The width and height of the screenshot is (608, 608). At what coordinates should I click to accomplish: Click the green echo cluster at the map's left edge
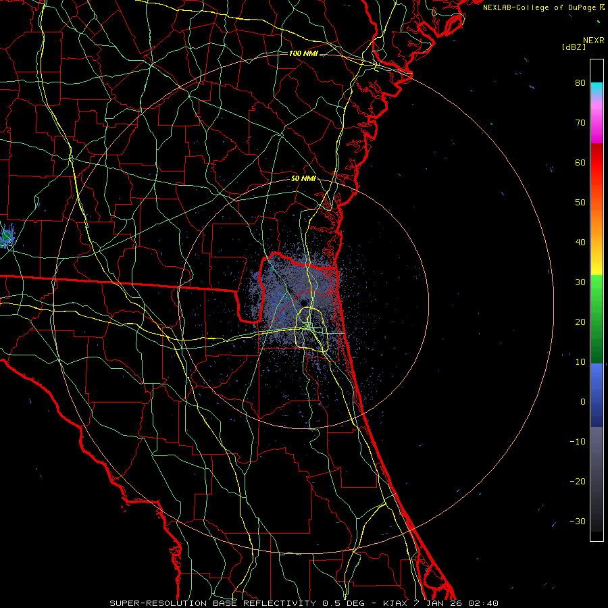pos(7,236)
